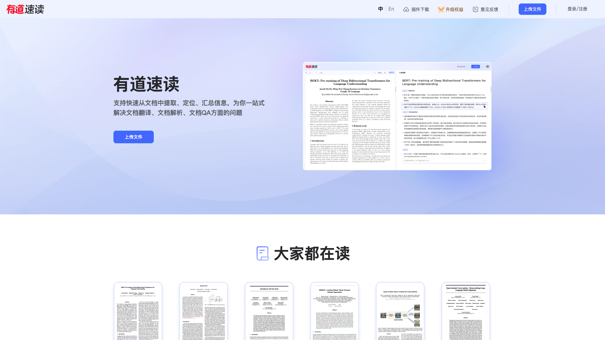This screenshot has height=340, width=605.
Task: Click the 升级权益 butterfly icon
Action: click(441, 9)
